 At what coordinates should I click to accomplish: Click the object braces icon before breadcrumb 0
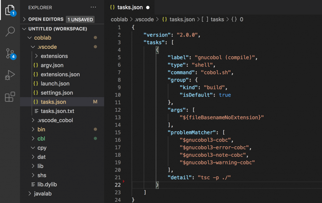click(x=234, y=19)
